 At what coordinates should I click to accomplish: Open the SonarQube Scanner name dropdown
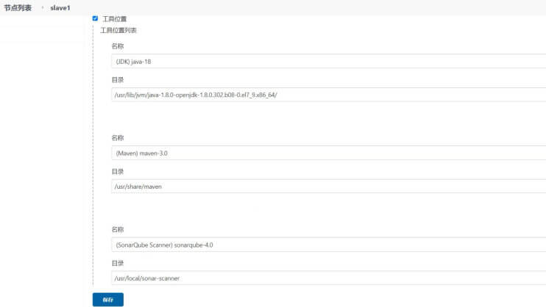[328, 245]
